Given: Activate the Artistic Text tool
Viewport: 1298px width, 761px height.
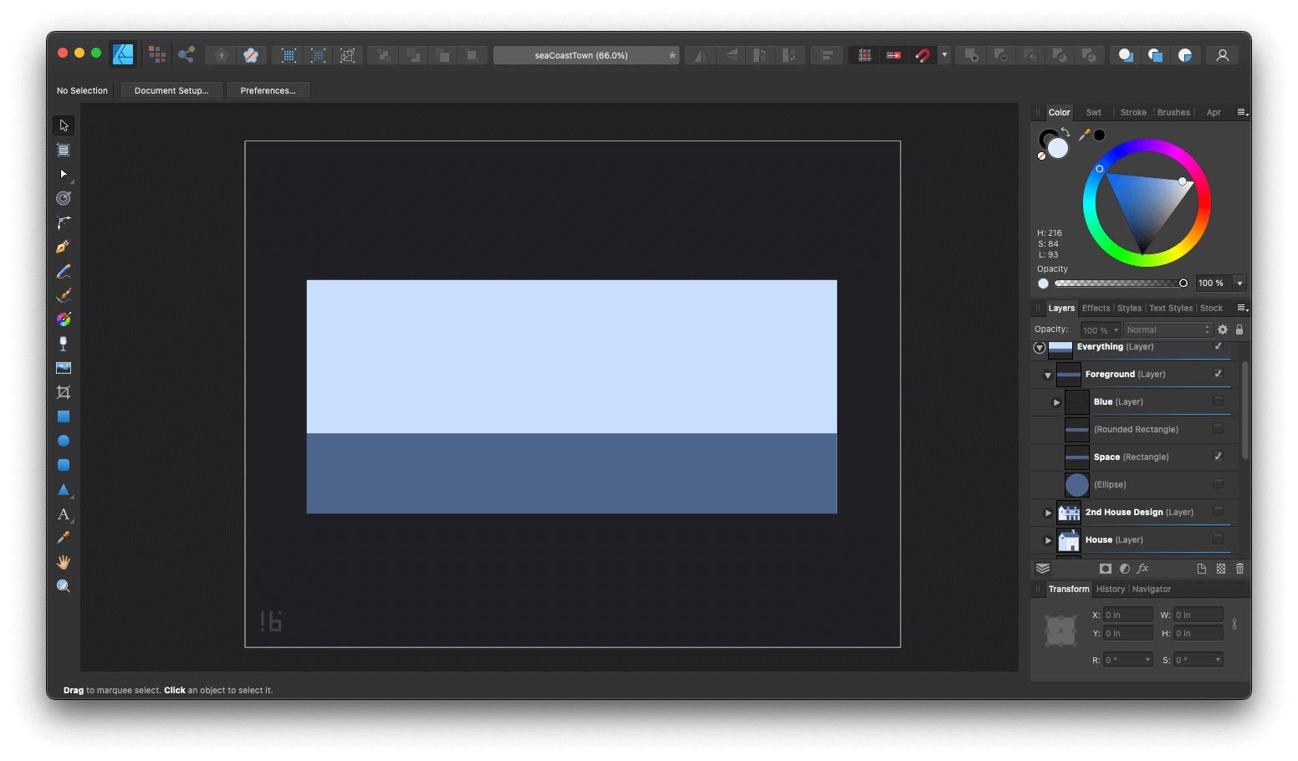Looking at the screenshot, I should tap(64, 514).
